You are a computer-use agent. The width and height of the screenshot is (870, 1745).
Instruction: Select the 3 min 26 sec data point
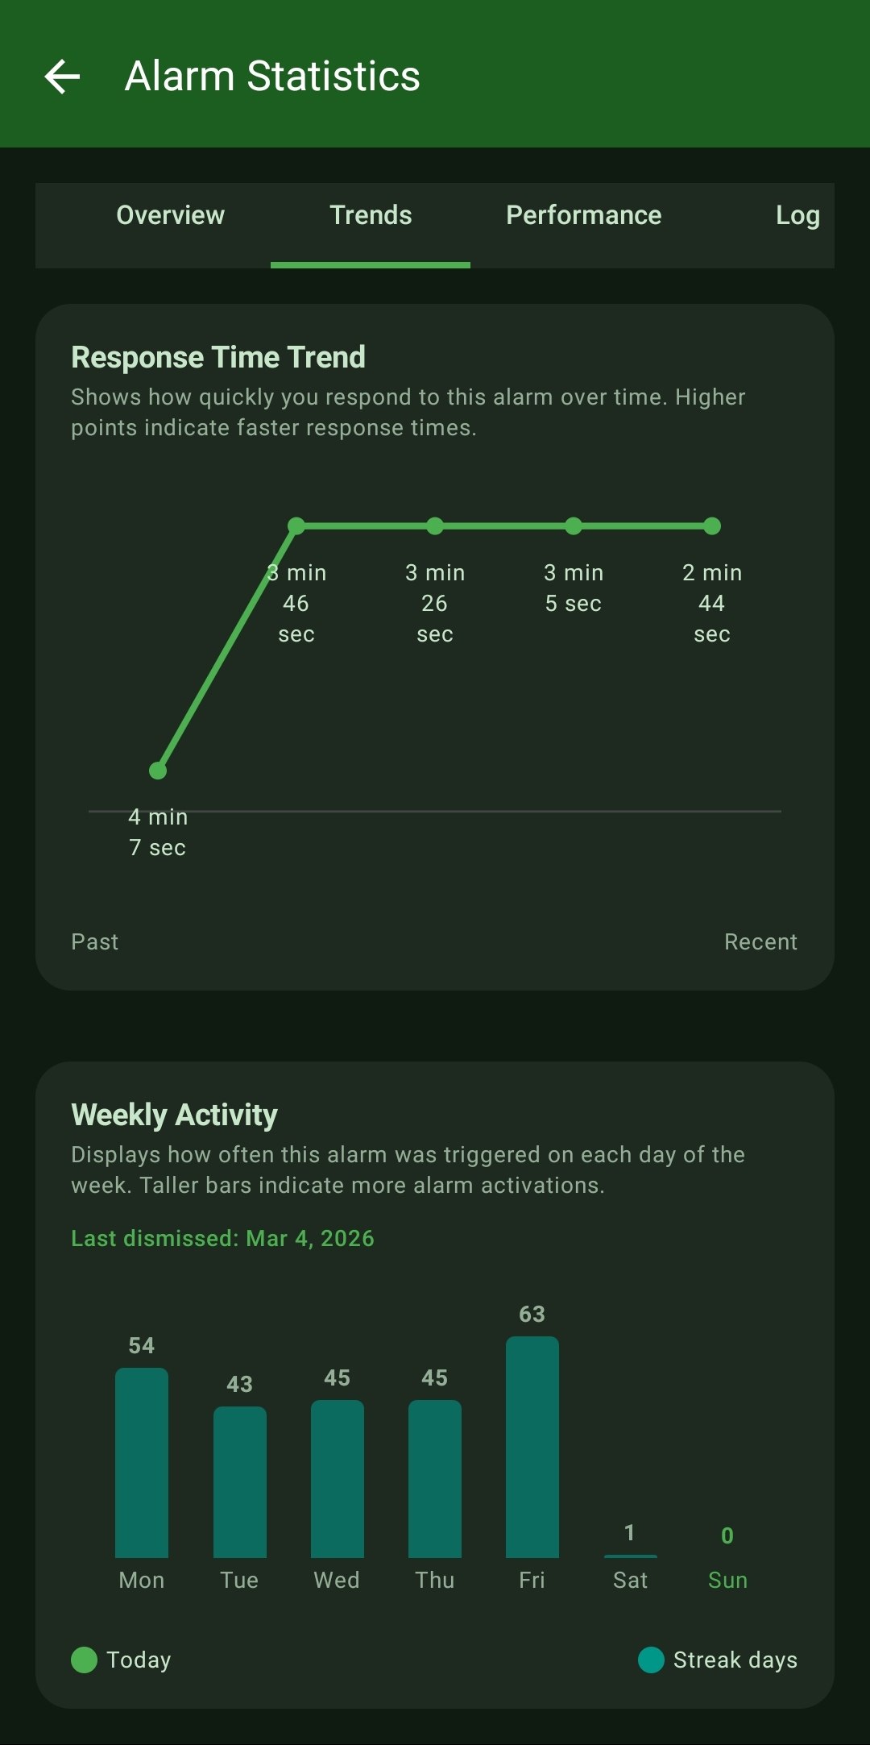[x=435, y=526]
